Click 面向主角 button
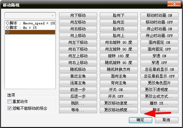This screenshot has width=183, height=128. 119,76
